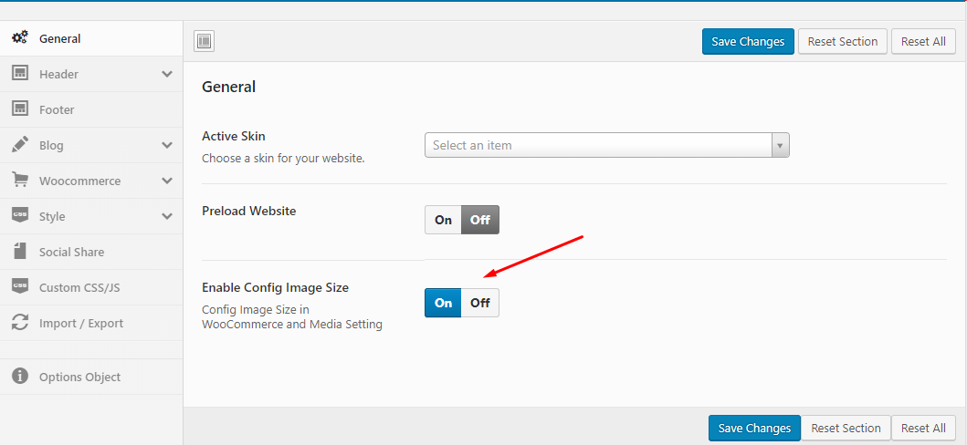The image size is (967, 445).
Task: Click the Woocommerce cart icon
Action: click(x=19, y=181)
